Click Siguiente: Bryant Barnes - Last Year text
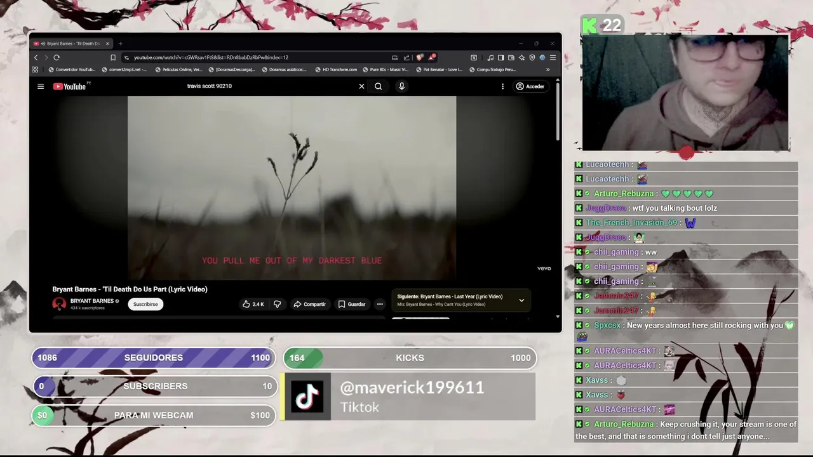The image size is (813, 457). (x=450, y=296)
